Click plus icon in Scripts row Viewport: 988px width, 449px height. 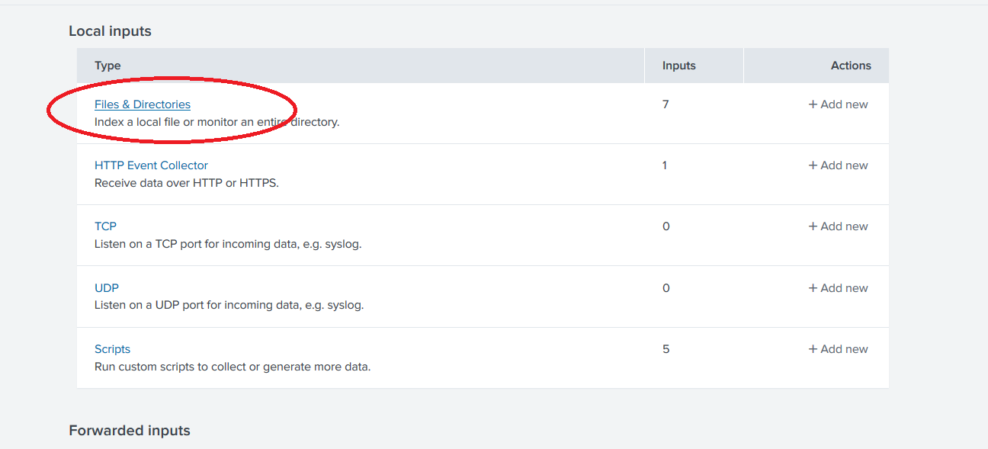813,349
